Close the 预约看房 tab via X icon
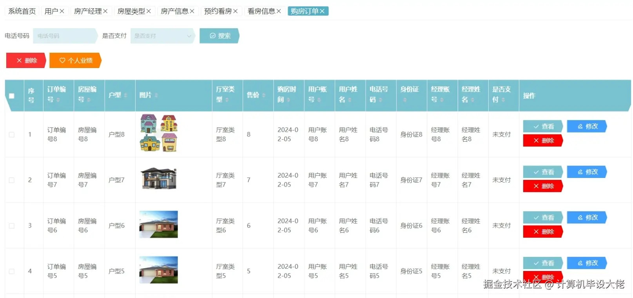The width and height of the screenshot is (633, 298). click(x=235, y=11)
